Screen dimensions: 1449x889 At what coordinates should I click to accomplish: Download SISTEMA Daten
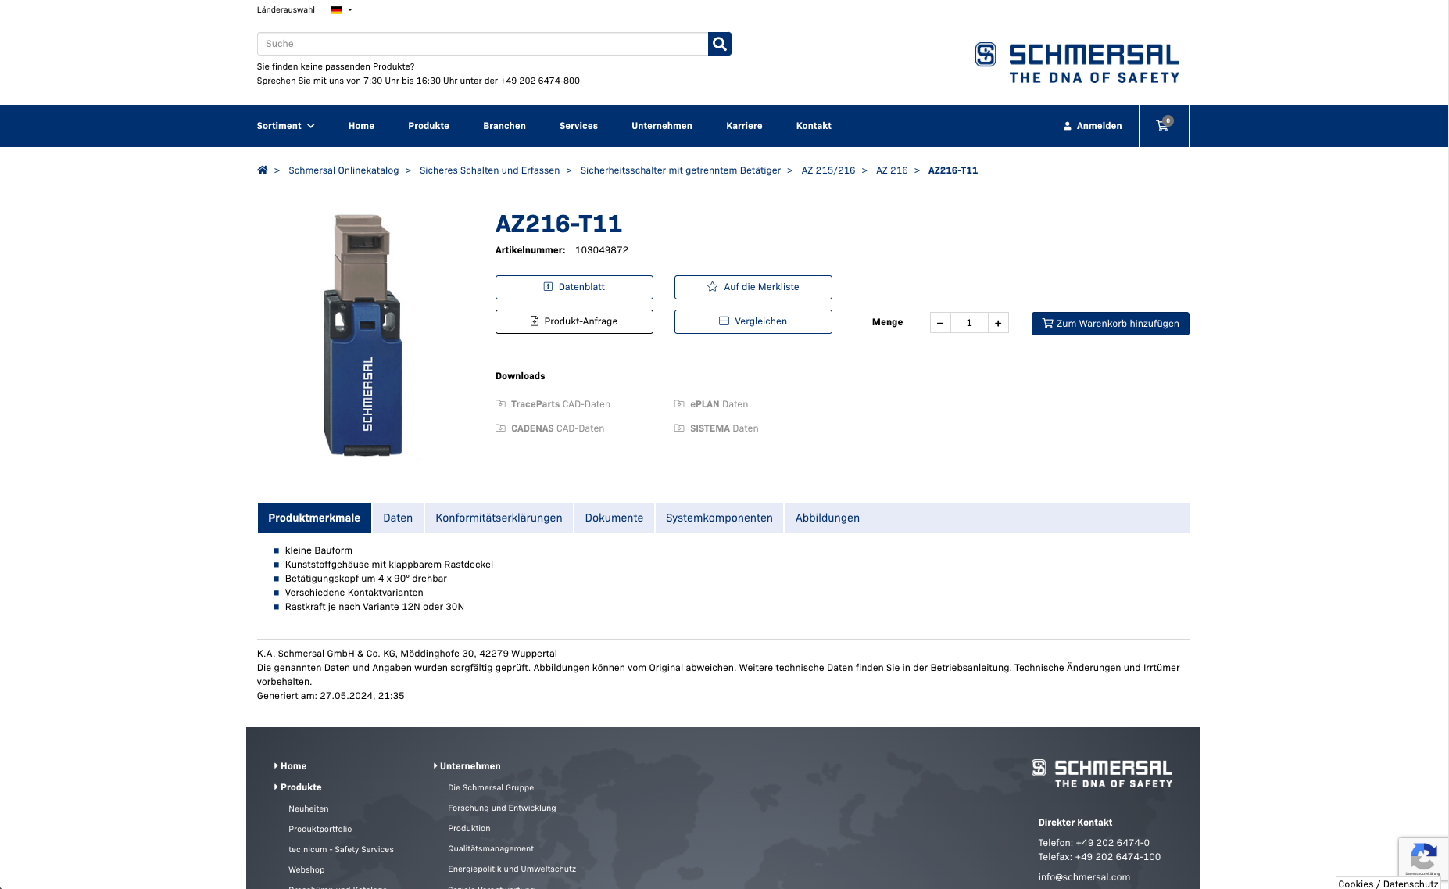click(716, 428)
